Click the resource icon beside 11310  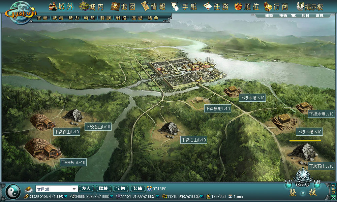click(165, 196)
